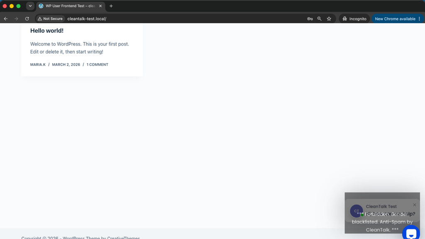Viewport: 425px width, 239px height.
Task: Open author link MARIA.K
Action: coord(38,64)
